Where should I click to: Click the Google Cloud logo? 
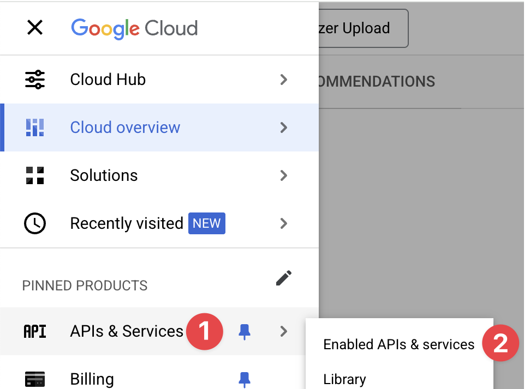134,28
